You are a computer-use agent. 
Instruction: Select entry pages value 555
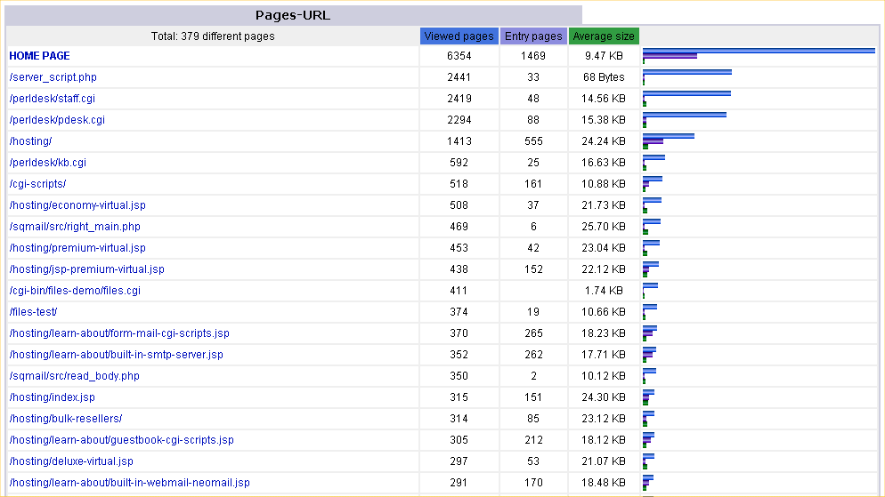(533, 141)
